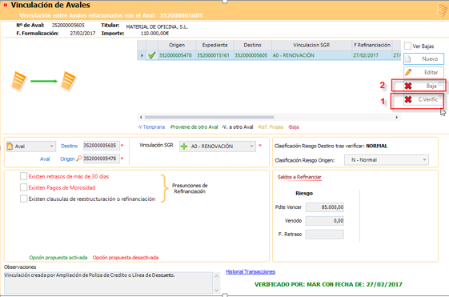Click the destination document icon right of arrow

[68, 82]
